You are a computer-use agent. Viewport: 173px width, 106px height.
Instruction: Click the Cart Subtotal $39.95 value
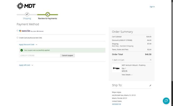coord(149,37)
